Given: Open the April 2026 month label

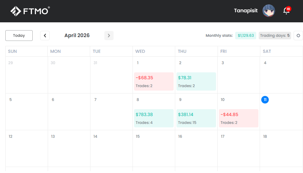Looking at the screenshot, I should [77, 36].
